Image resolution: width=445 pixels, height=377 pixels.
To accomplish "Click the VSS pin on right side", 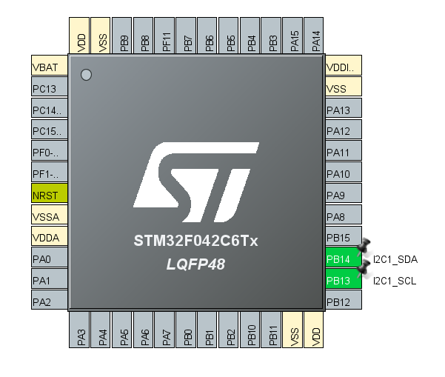I will (344, 87).
